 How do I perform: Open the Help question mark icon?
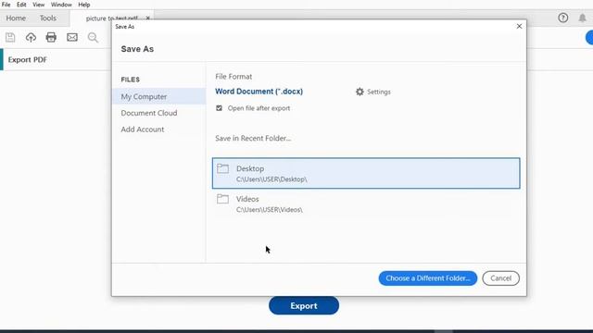click(562, 18)
